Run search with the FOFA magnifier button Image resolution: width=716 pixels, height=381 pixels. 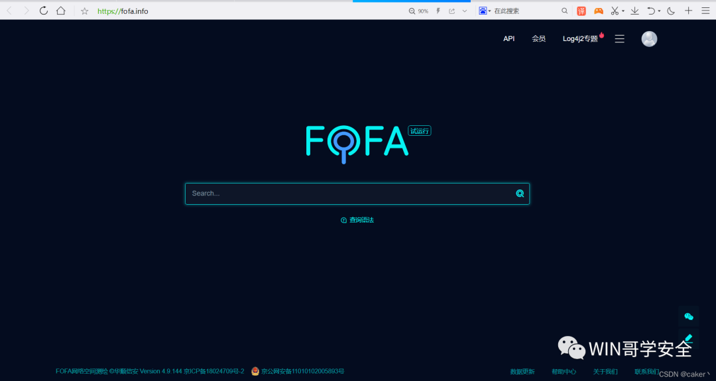point(520,193)
